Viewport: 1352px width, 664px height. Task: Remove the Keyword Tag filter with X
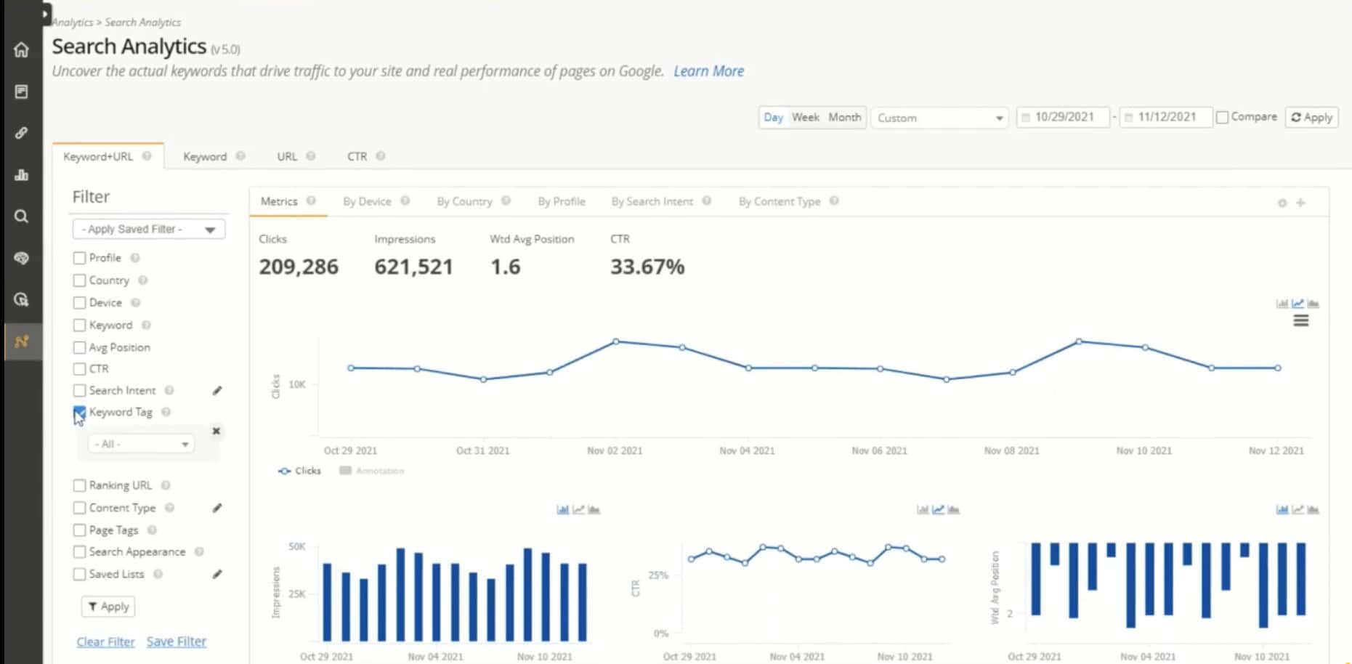tap(216, 431)
